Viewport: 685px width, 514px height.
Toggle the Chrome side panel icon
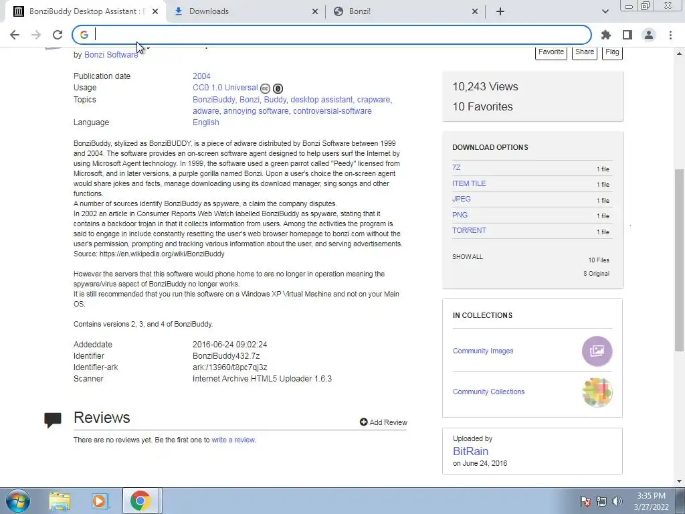pos(627,35)
